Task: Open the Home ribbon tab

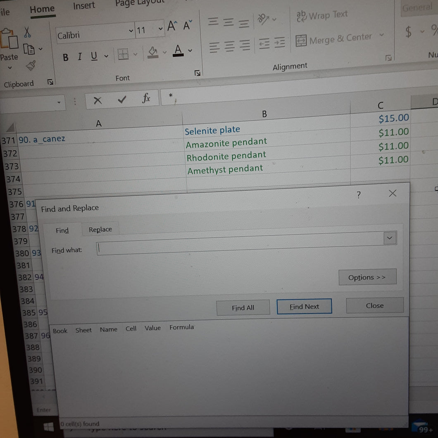Action: [x=42, y=10]
